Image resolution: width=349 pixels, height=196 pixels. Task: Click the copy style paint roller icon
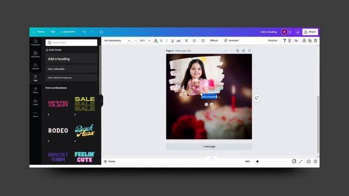click(x=285, y=41)
